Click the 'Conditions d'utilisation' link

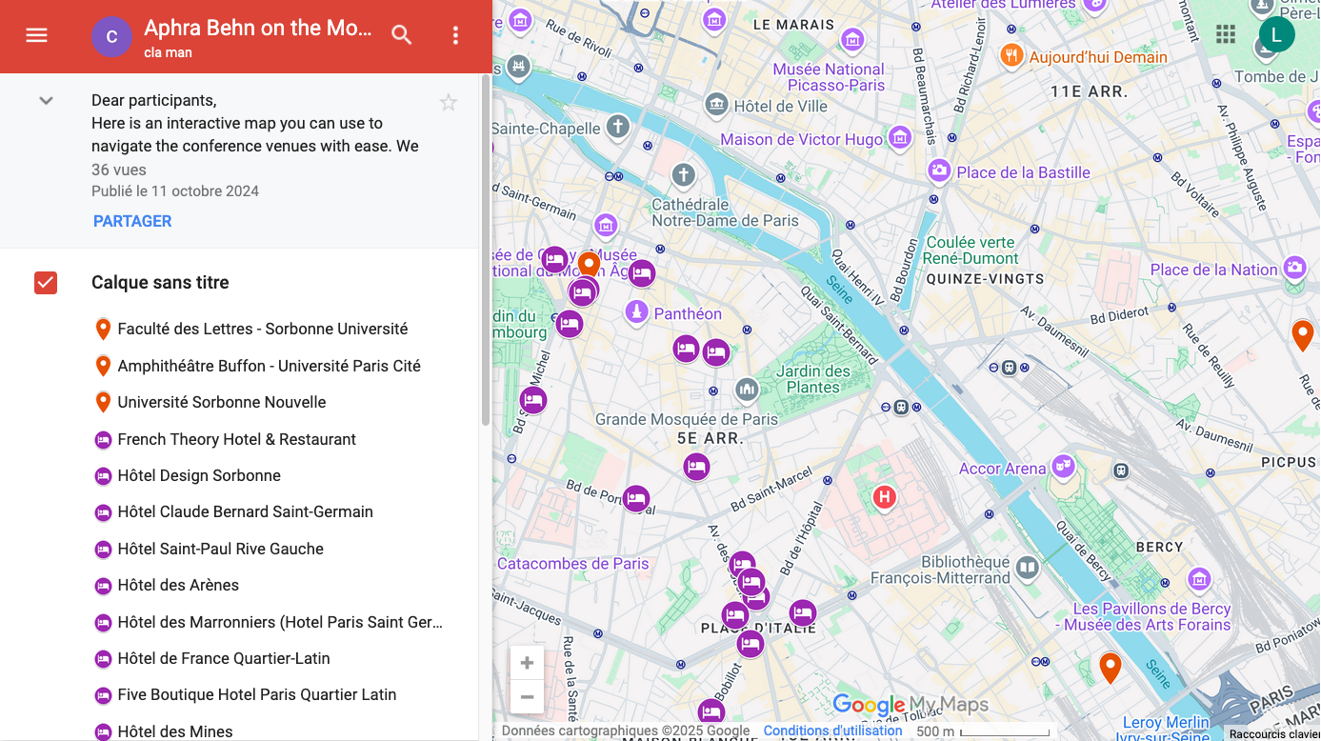[832, 731]
